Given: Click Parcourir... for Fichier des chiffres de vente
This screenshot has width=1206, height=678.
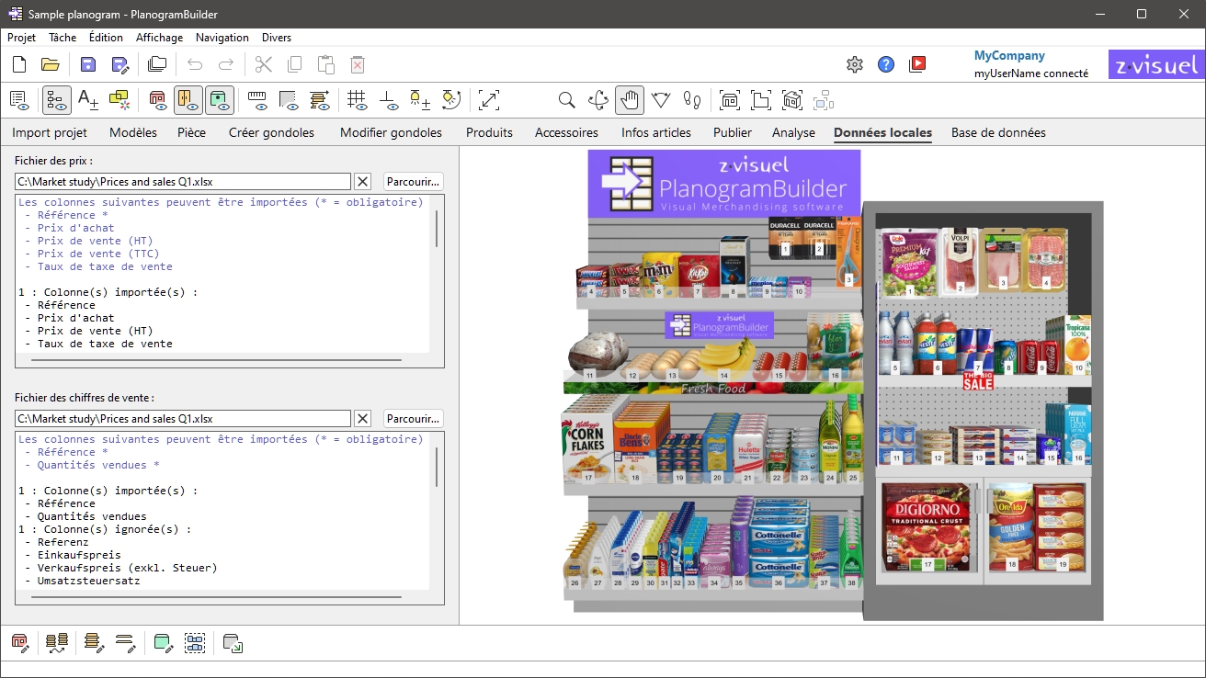Looking at the screenshot, I should coord(414,419).
